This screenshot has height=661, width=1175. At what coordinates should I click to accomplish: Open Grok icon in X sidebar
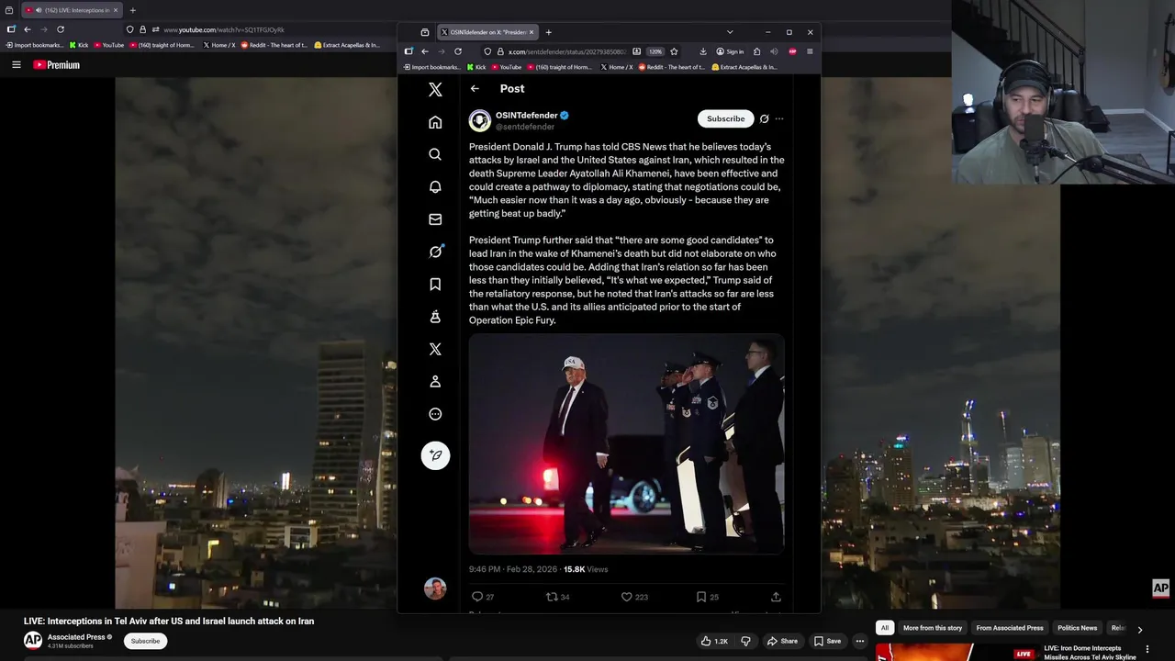point(435,252)
